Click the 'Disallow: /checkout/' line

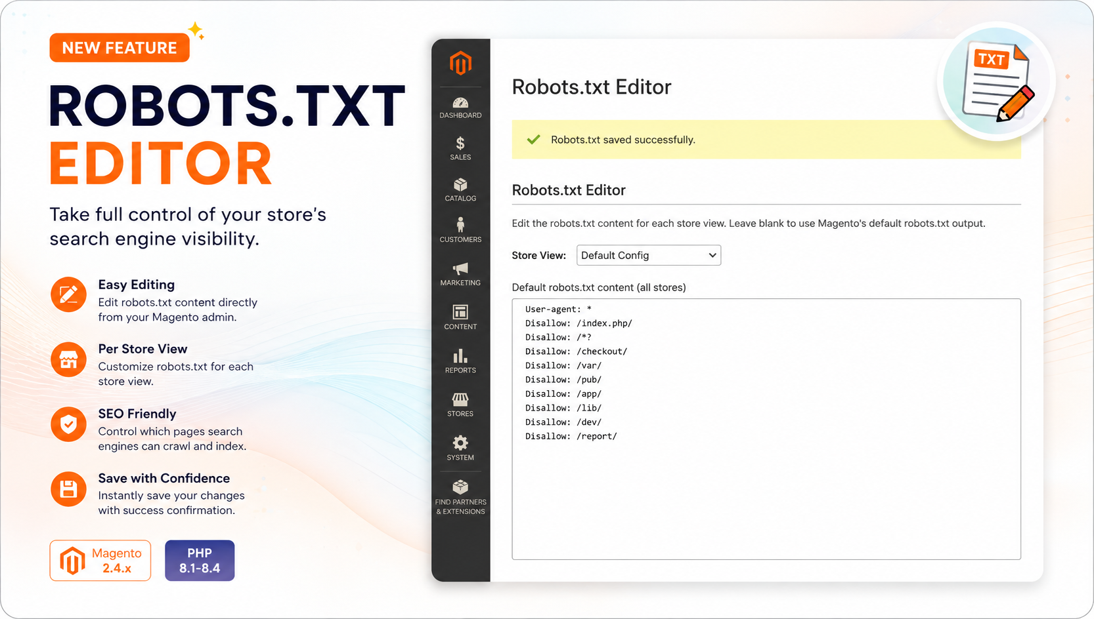pos(576,351)
